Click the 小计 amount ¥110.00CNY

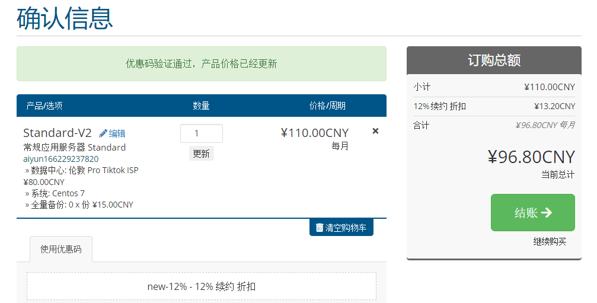pos(550,87)
